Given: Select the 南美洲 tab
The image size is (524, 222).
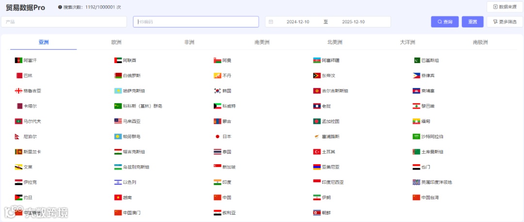Looking at the screenshot, I should click(x=262, y=42).
